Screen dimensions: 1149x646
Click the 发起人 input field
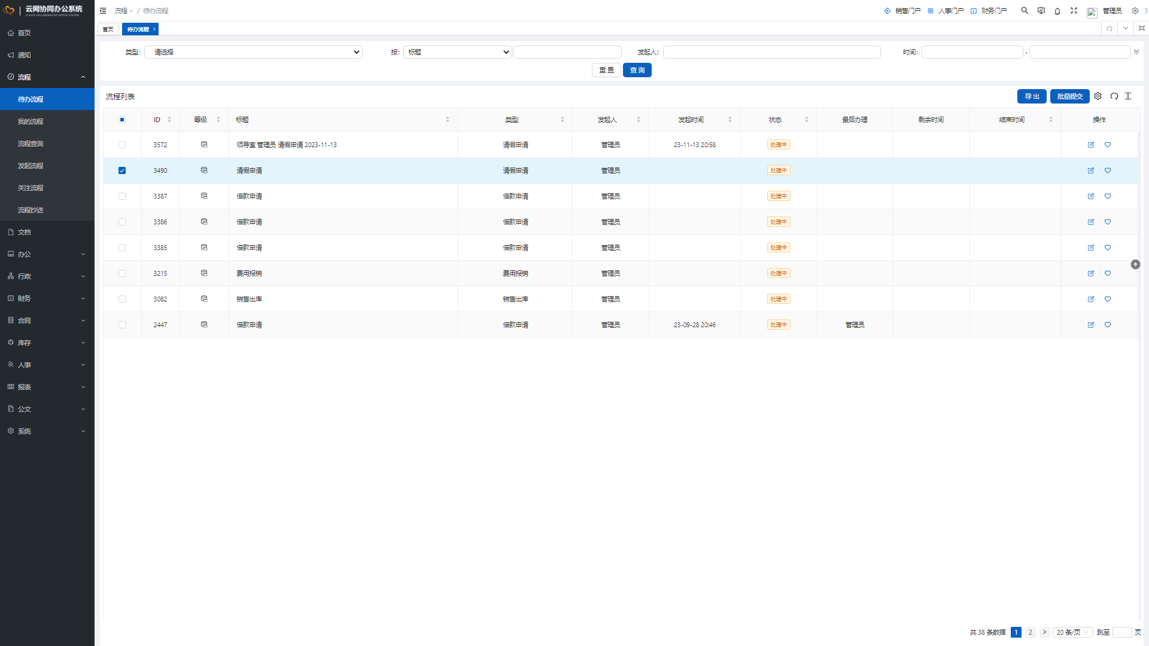point(772,52)
